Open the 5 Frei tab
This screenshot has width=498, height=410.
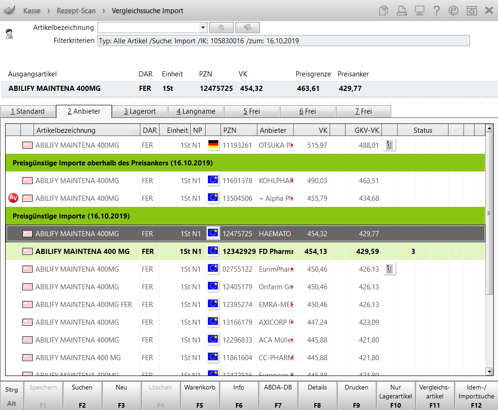pyautogui.click(x=251, y=111)
